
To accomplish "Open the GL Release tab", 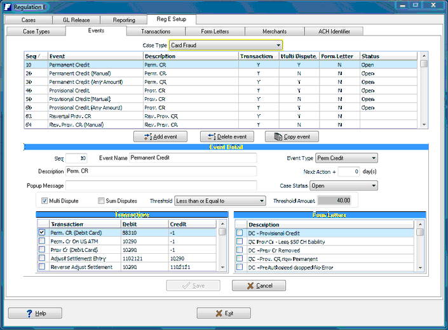I will pyautogui.click(x=75, y=20).
